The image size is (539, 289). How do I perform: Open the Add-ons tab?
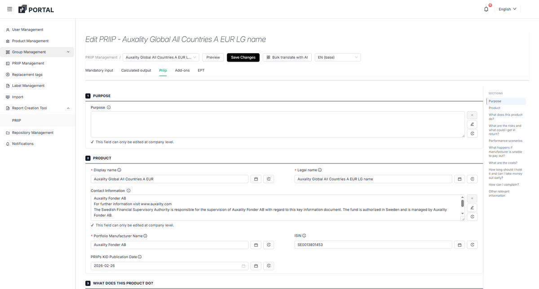(182, 70)
